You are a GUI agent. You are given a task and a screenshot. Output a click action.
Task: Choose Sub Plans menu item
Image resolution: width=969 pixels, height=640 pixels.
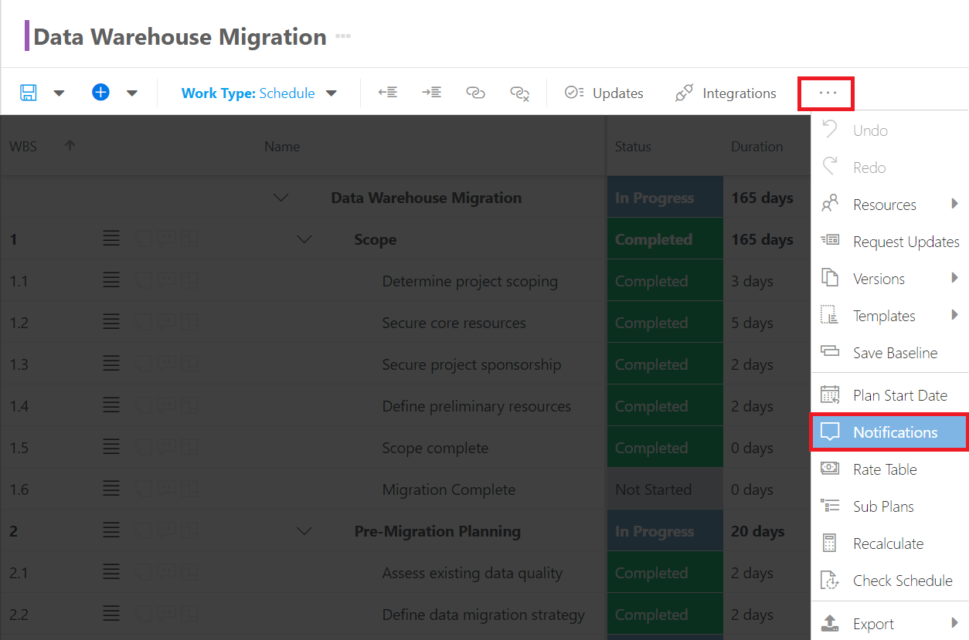point(889,506)
